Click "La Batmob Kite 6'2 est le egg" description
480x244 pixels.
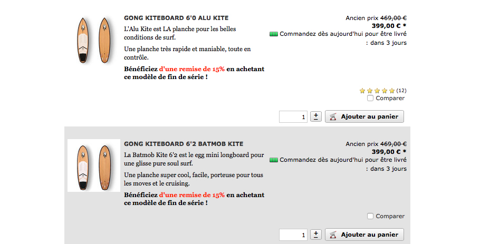tap(194, 159)
